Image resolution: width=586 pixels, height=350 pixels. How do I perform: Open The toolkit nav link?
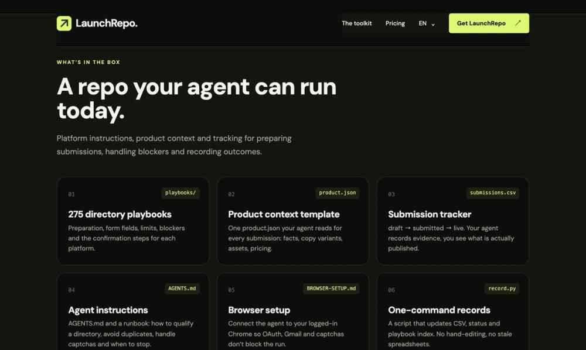click(x=356, y=23)
